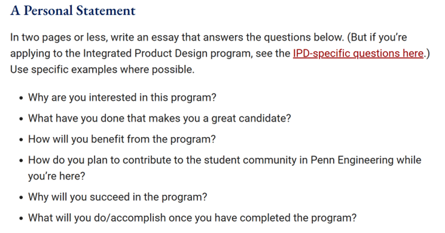This screenshot has height=233, width=445.
Task: Click the What have you done question
Action: coord(159,118)
